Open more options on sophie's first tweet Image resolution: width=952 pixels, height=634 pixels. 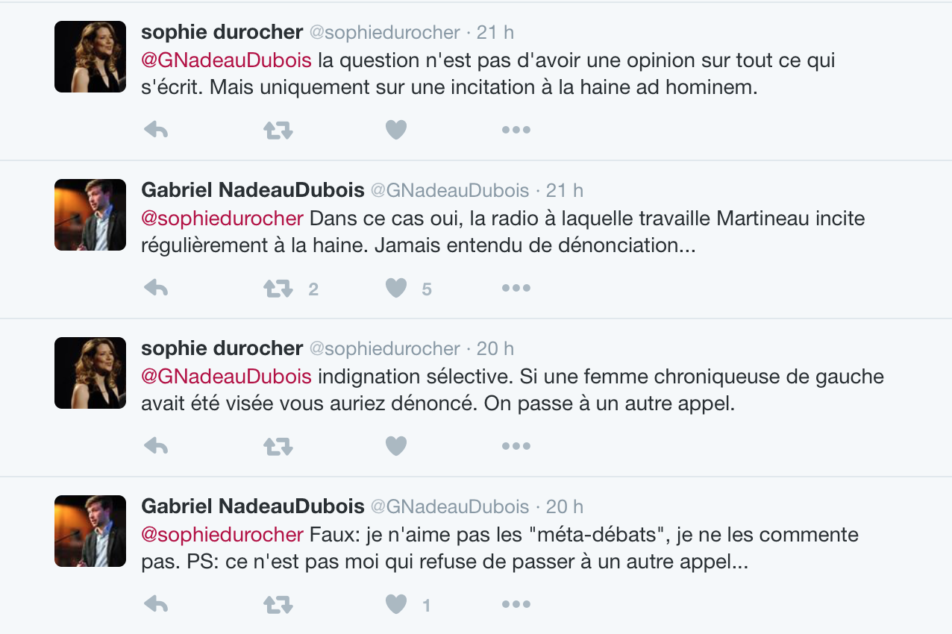coord(516,131)
